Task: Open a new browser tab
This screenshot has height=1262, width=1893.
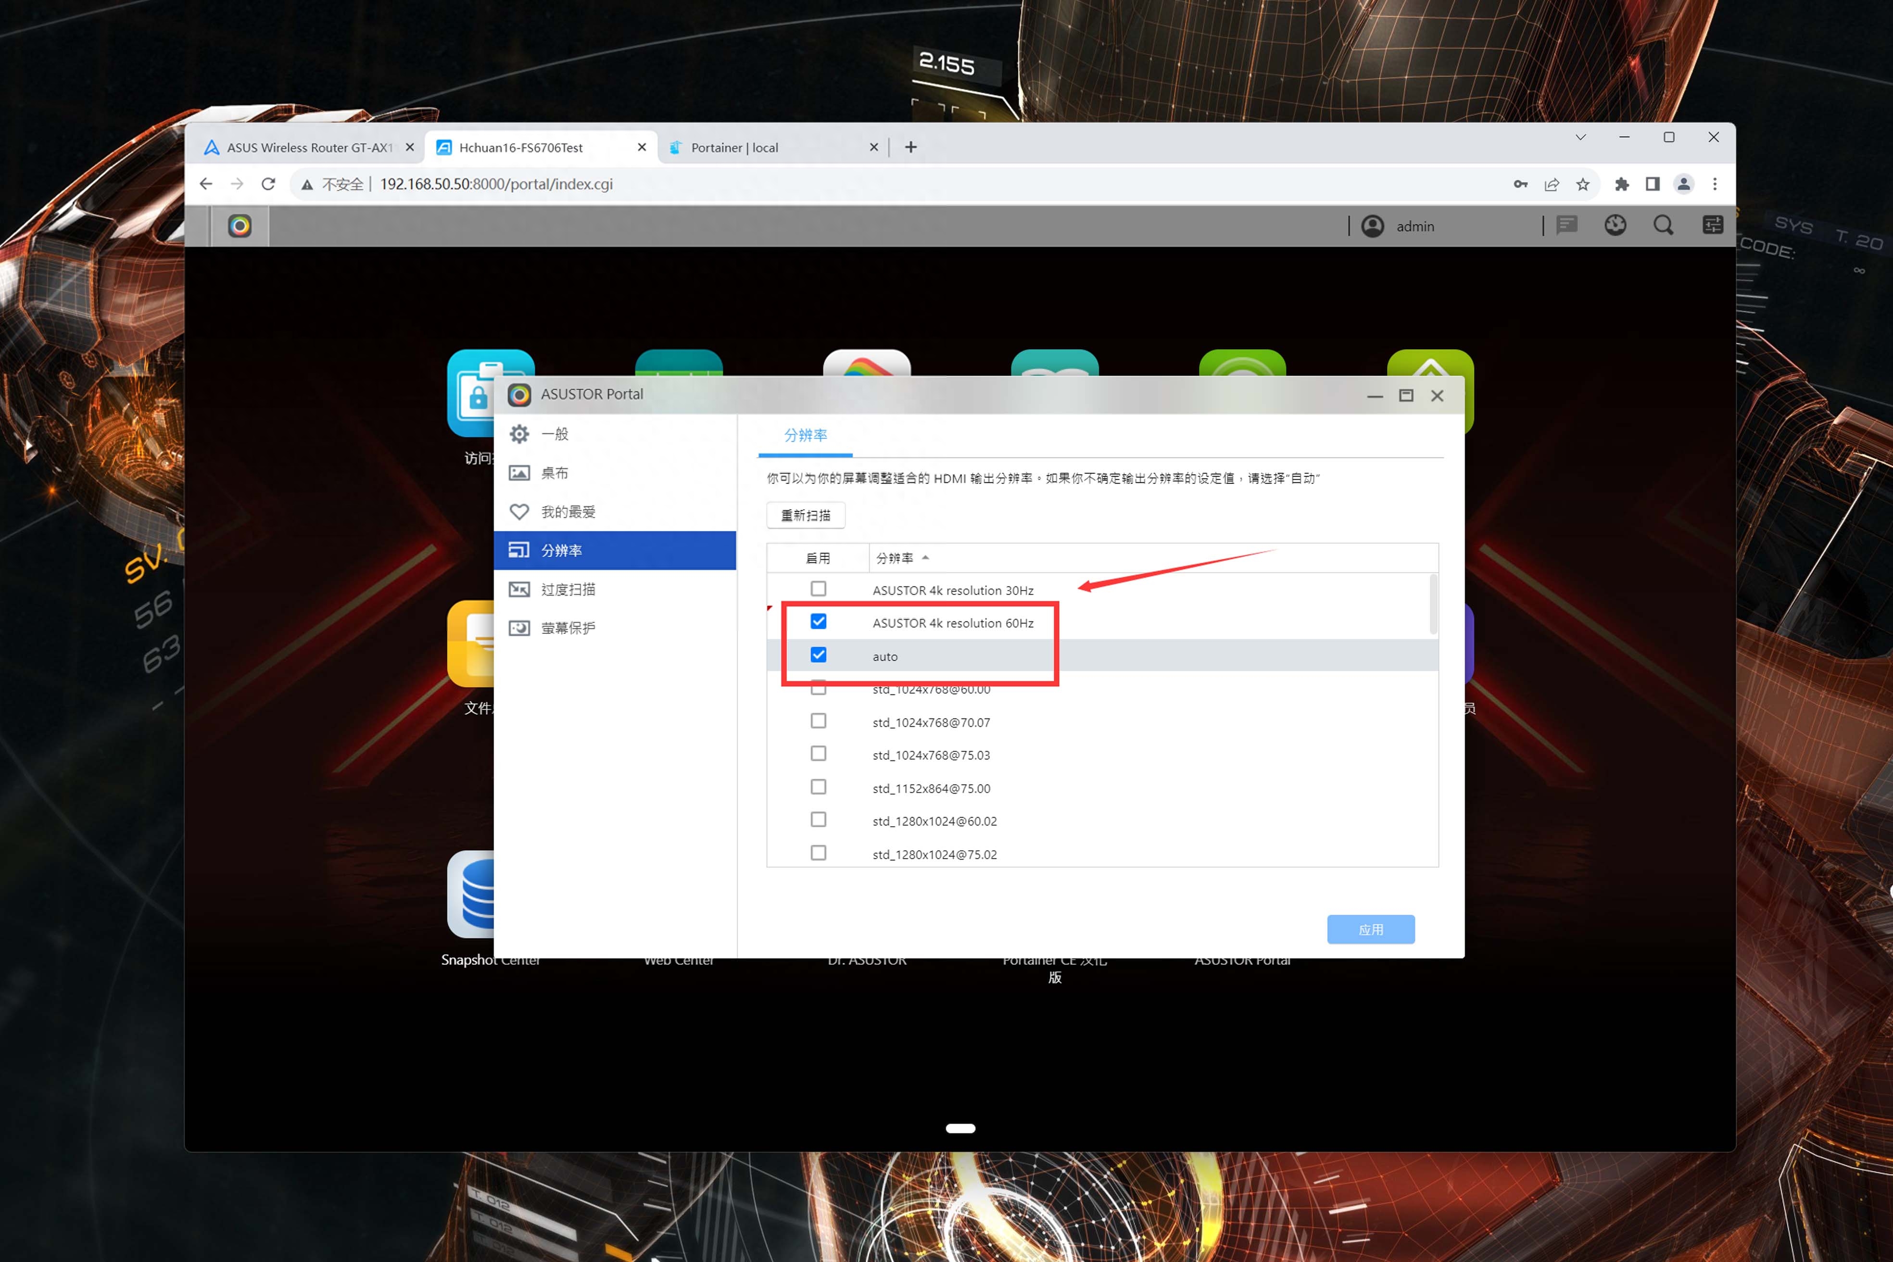Action: coord(910,147)
